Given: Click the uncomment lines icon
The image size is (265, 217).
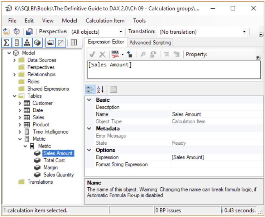Looking at the screenshot, I should tap(177, 54).
